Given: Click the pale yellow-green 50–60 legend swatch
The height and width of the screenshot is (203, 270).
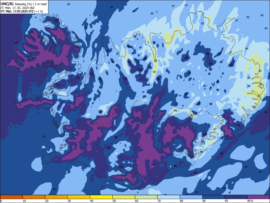Looking at the screenshot, I should [x=124, y=197].
